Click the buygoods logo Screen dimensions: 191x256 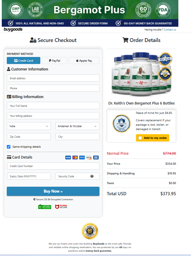click(x=13, y=29)
